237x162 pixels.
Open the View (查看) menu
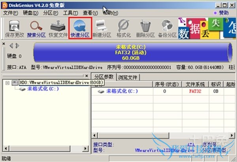click(x=90, y=13)
